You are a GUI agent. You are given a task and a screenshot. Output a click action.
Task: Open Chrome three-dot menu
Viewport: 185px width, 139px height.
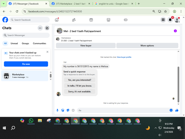point(181,11)
